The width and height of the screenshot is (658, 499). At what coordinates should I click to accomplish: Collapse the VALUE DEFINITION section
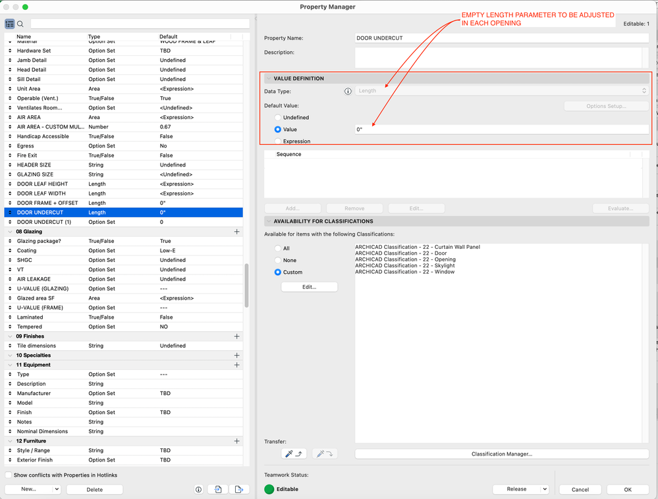point(269,78)
